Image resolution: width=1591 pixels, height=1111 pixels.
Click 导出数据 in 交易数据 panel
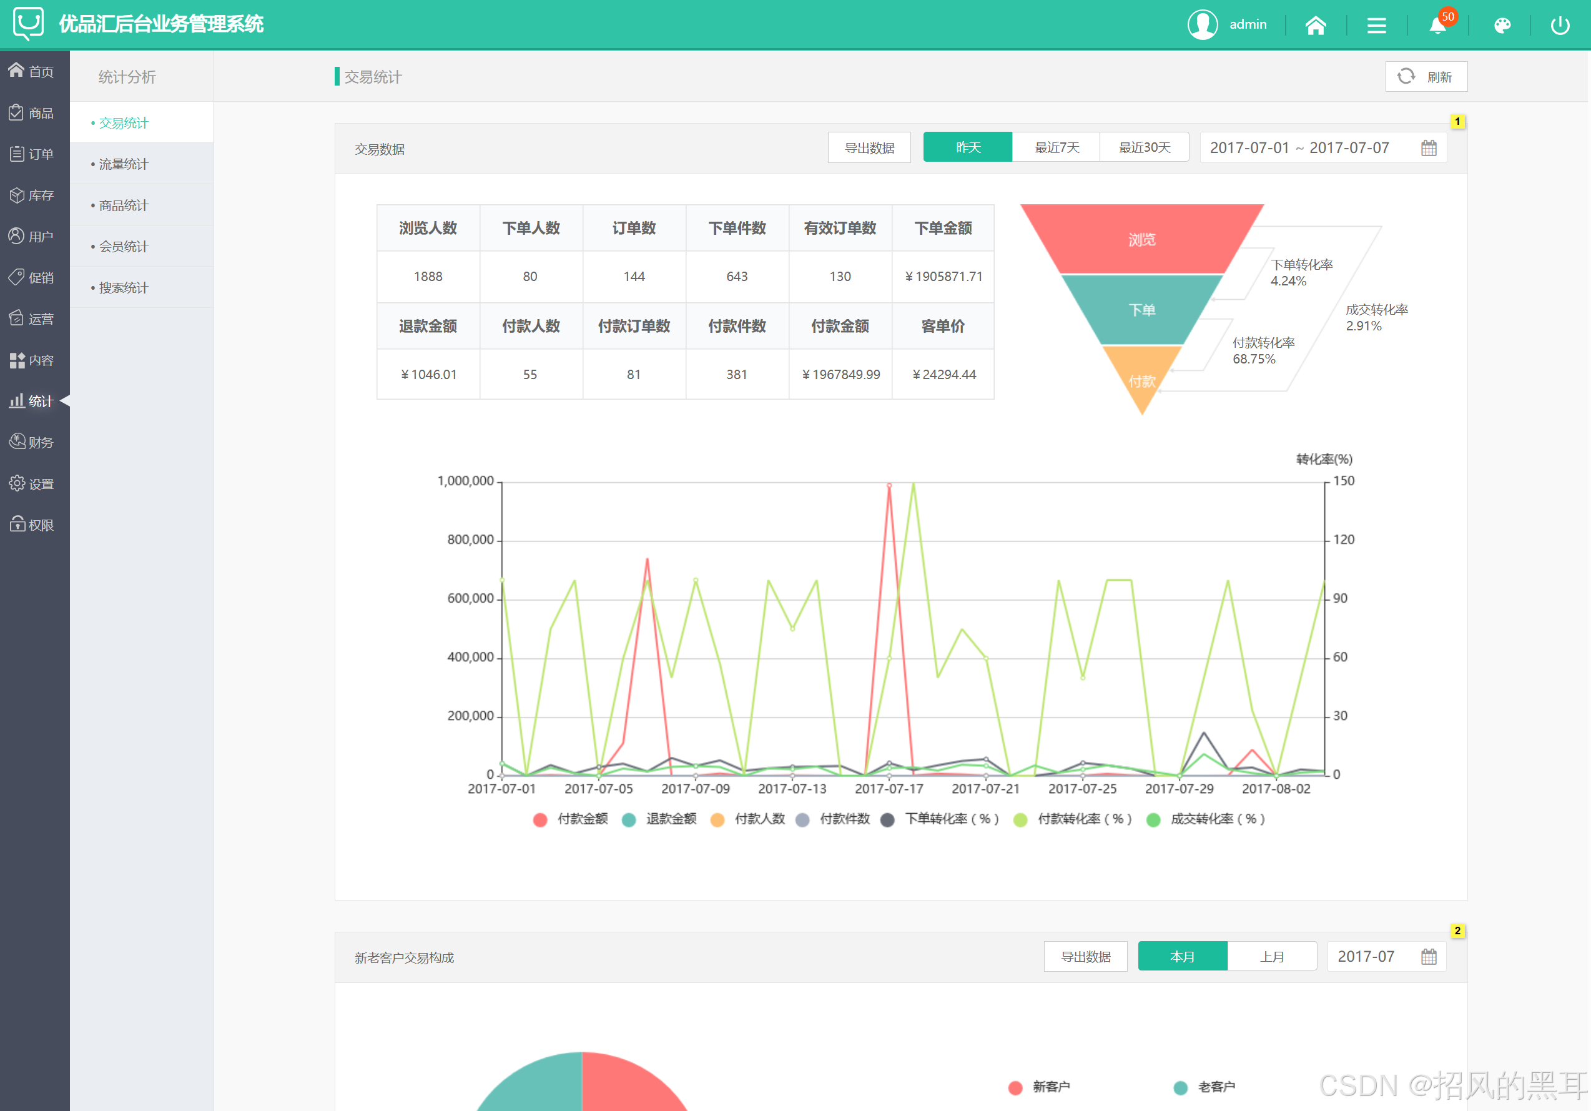(869, 147)
